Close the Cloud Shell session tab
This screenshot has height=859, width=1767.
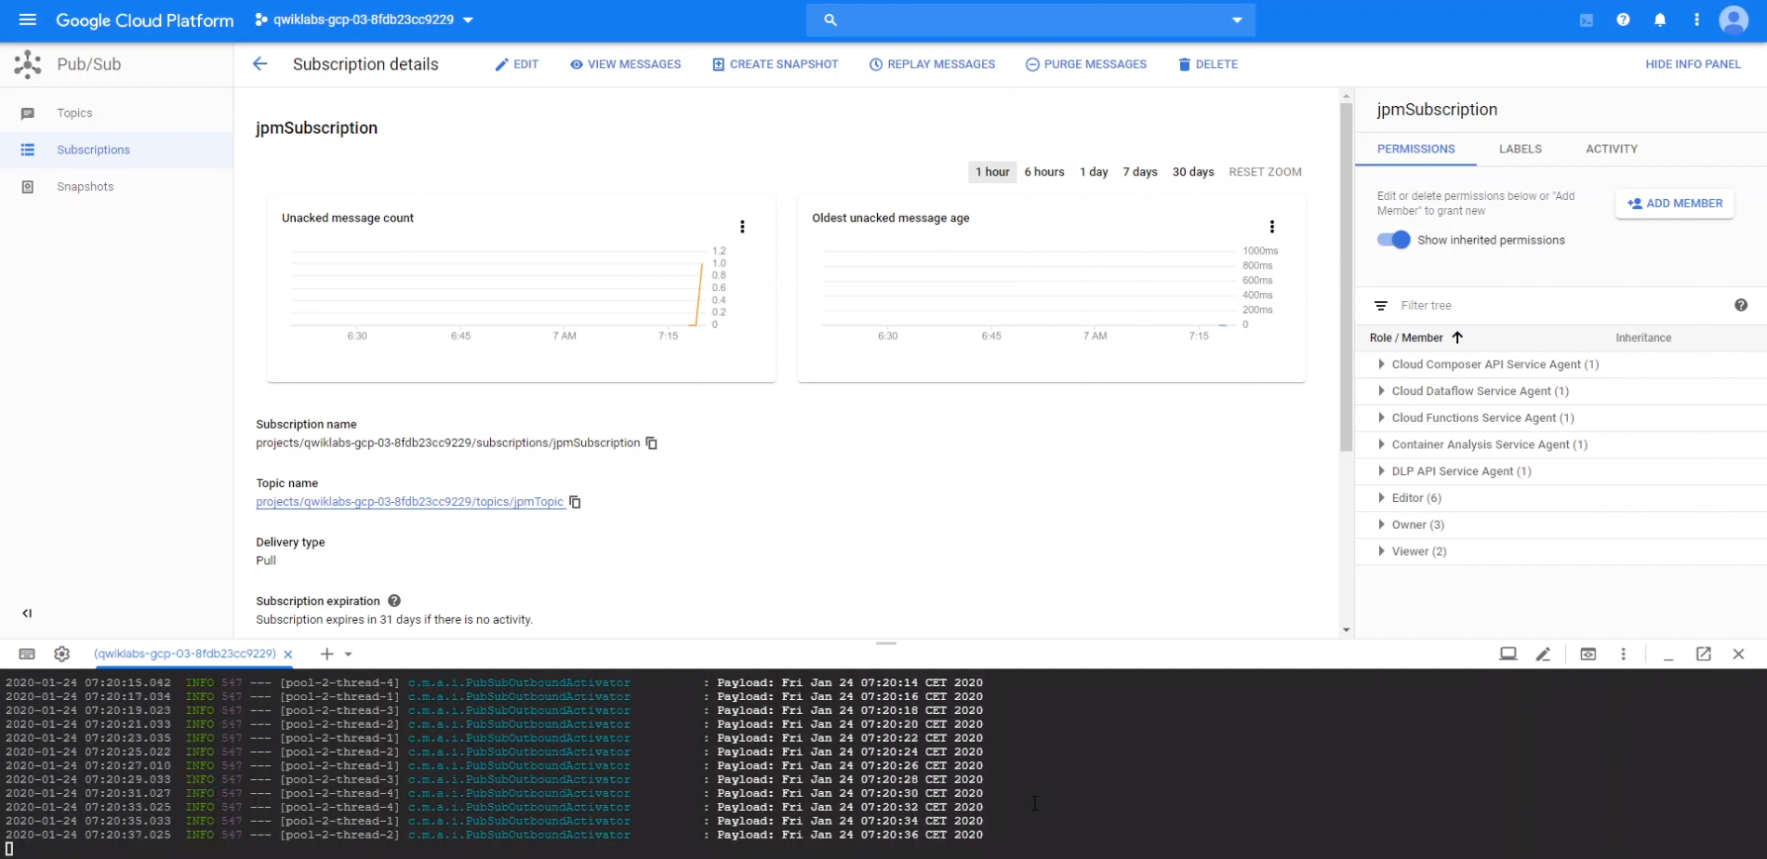288,654
